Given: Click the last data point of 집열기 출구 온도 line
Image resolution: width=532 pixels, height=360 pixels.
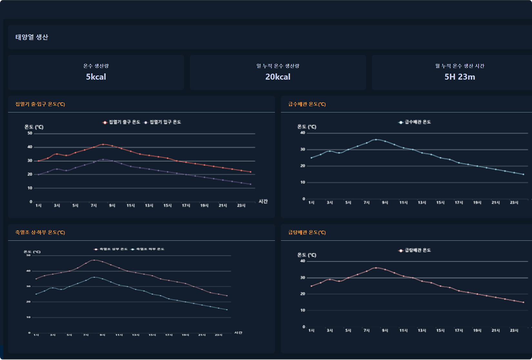Looking at the screenshot, I should [x=251, y=172].
